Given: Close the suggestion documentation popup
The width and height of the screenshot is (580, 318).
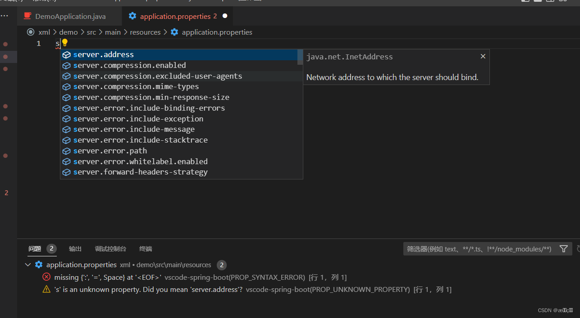Looking at the screenshot, I should (x=483, y=56).
